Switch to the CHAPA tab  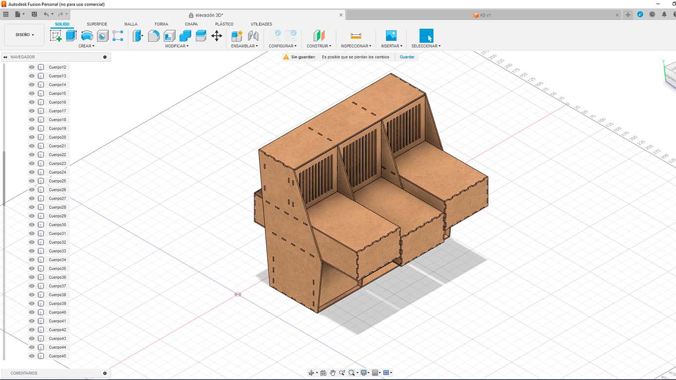click(x=192, y=24)
